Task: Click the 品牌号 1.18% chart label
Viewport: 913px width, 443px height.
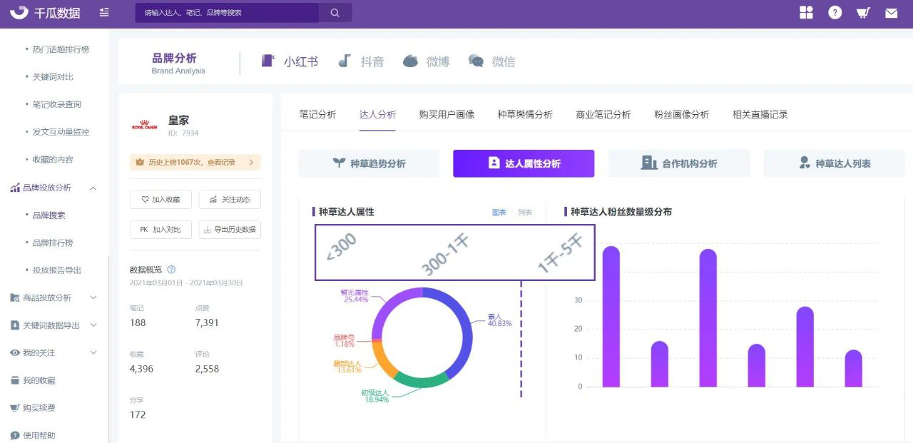Action: (344, 340)
